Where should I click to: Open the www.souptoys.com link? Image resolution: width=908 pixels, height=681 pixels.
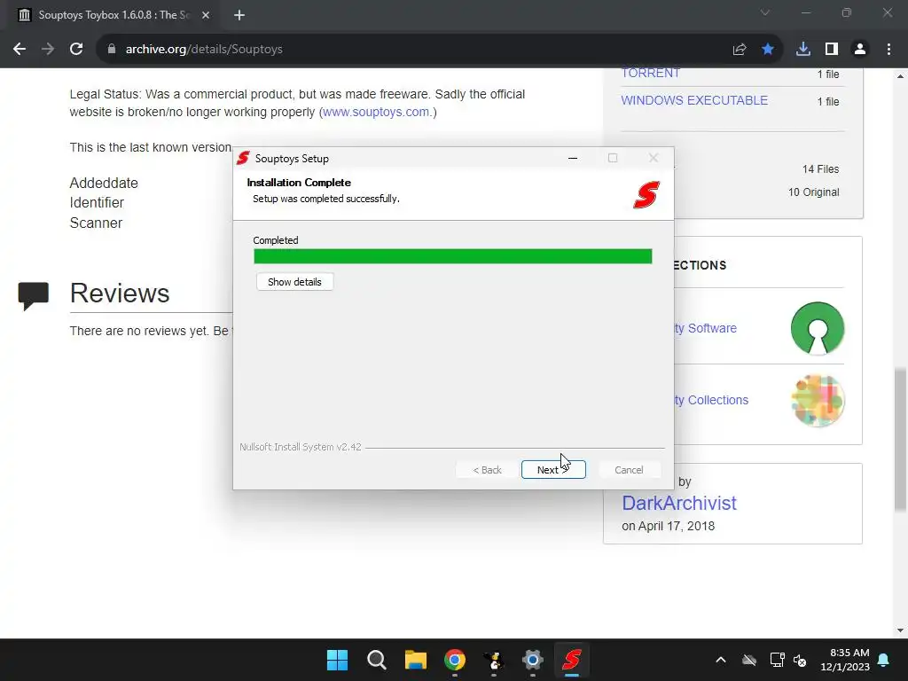376,112
